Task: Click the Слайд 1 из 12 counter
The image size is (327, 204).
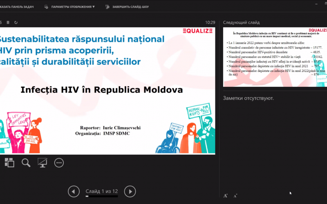Action: (x=101, y=191)
